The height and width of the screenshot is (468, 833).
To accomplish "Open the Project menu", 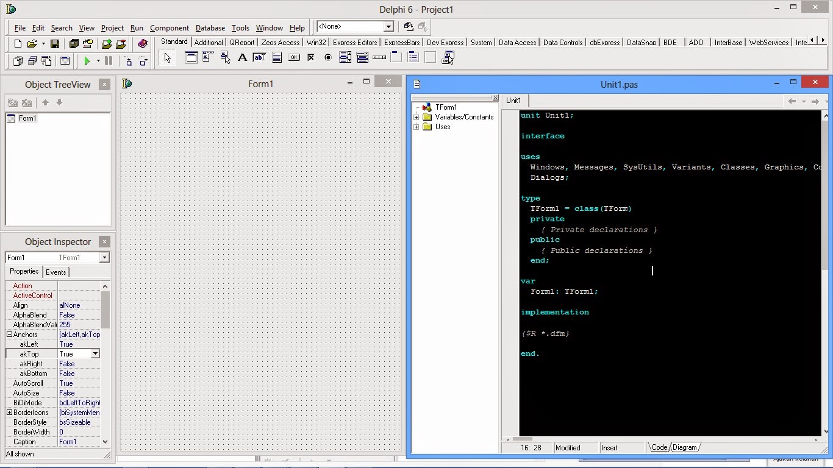I will tap(112, 28).
